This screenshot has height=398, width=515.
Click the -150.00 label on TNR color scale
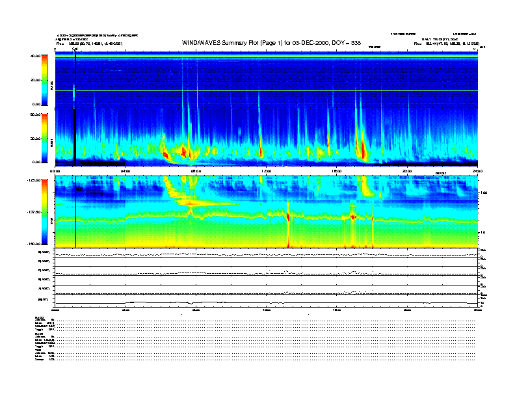(x=34, y=244)
